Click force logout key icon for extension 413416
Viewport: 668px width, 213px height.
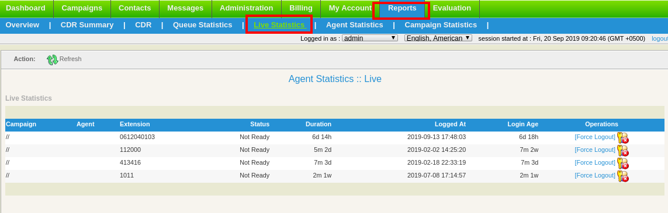[623, 164]
